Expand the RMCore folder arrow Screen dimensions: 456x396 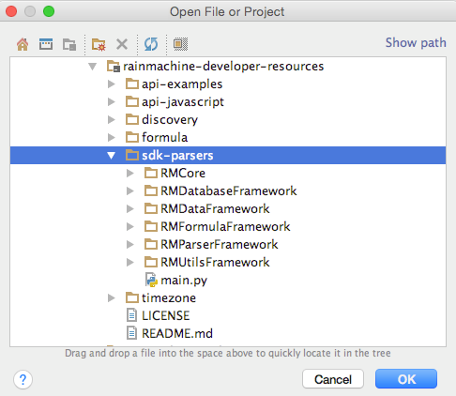(129, 173)
